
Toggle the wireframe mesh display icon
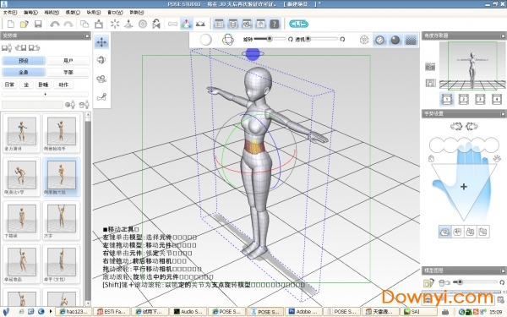(364, 40)
